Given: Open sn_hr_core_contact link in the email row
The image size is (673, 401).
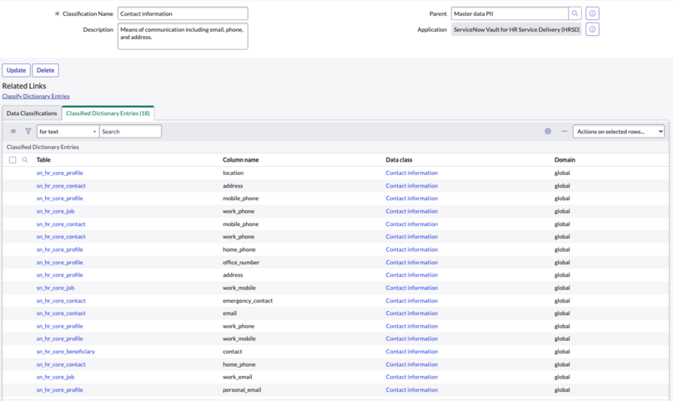Looking at the screenshot, I should tap(61, 313).
